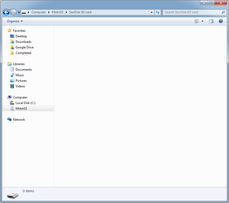229x203 pixels.
Task: Open the Downloads folder in Favorites
Action: 23,42
